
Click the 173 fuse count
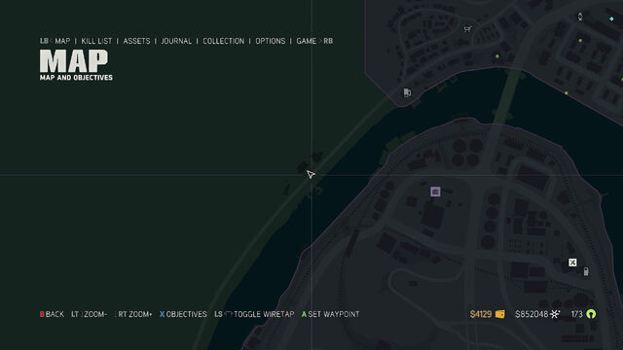click(577, 314)
